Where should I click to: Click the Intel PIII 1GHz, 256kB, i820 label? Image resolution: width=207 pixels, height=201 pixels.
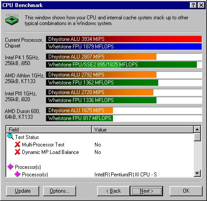click(x=21, y=96)
